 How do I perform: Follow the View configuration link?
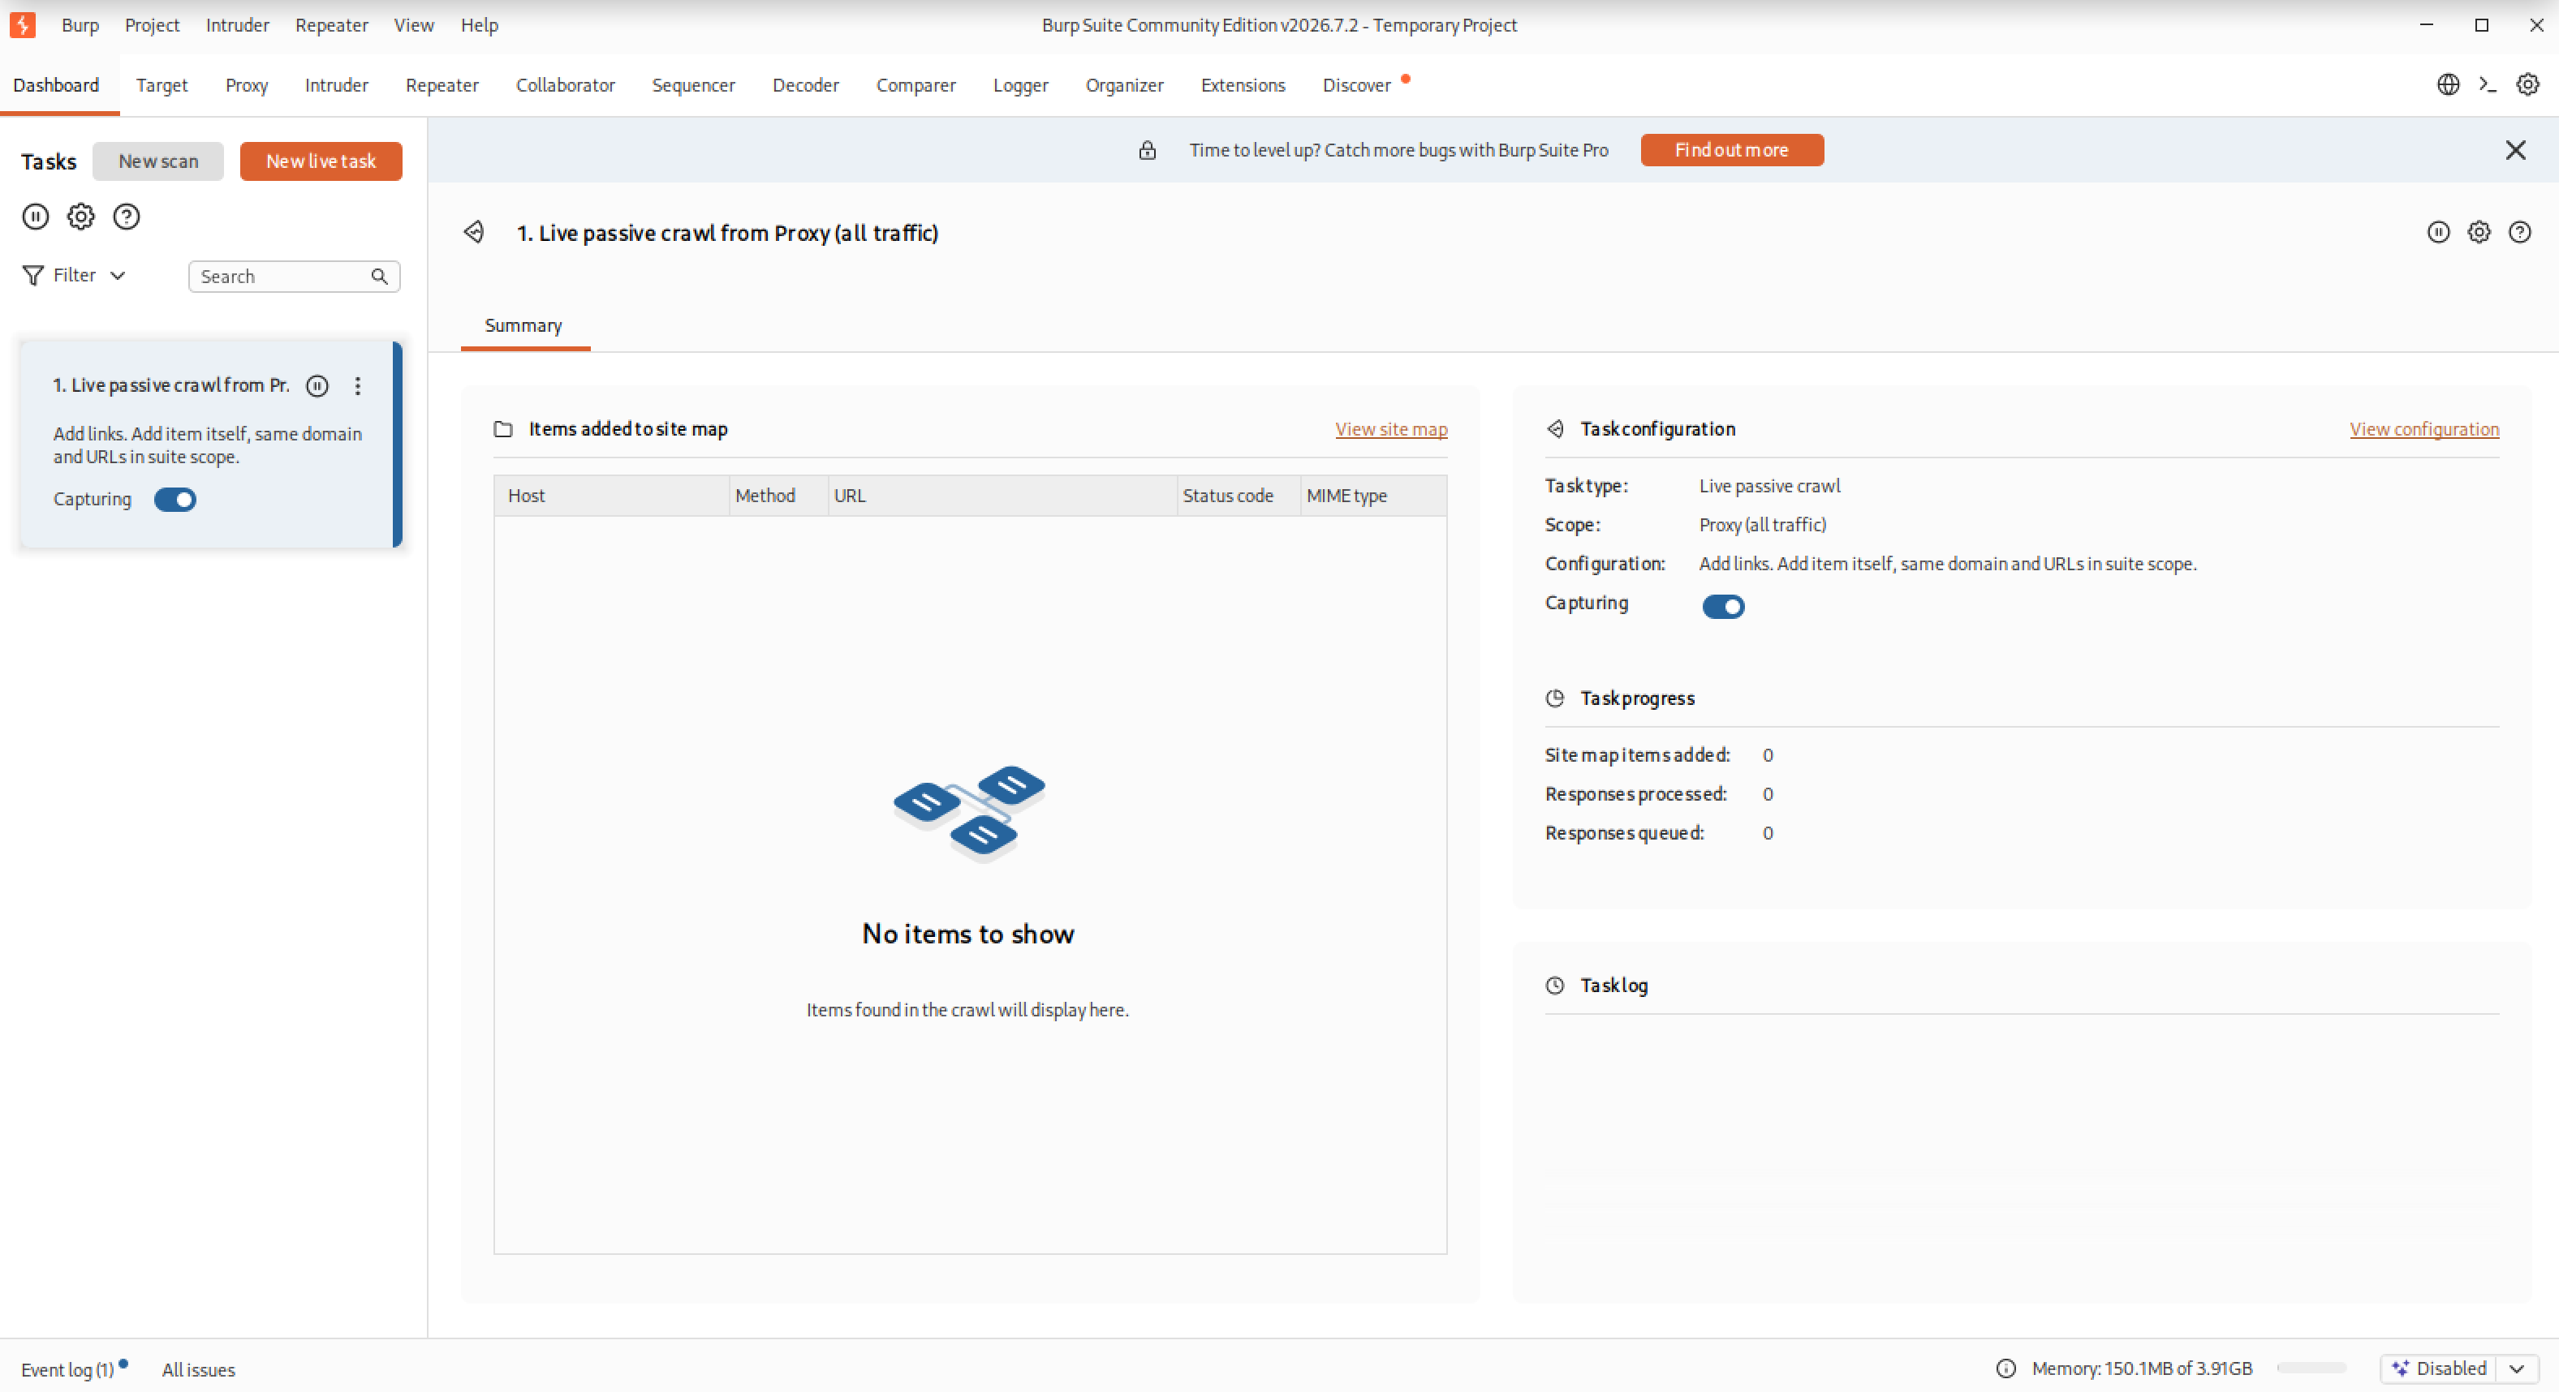(2424, 429)
